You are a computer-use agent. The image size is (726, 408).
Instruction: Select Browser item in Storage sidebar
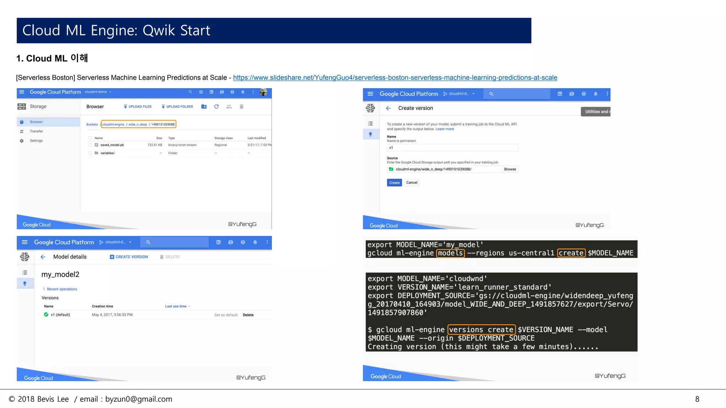coord(49,122)
